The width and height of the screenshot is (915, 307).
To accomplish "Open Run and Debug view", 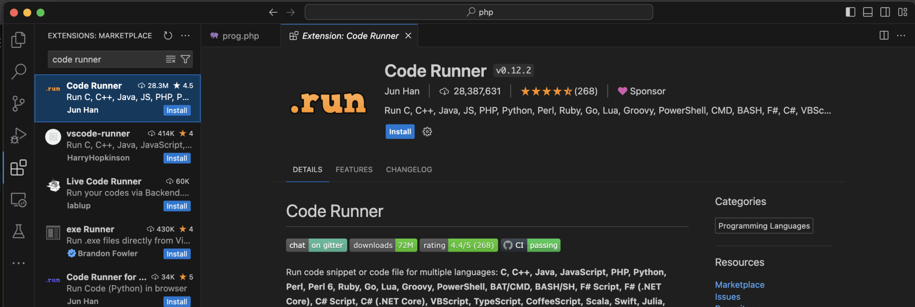I will (18, 135).
